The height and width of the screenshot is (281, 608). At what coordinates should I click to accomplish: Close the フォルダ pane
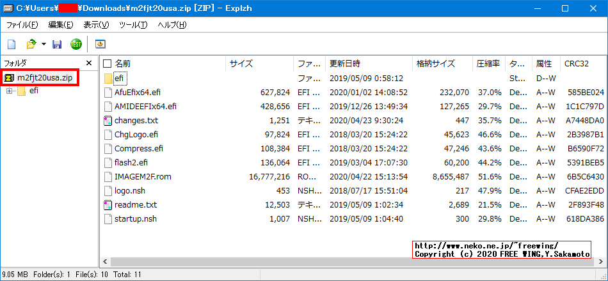89,63
